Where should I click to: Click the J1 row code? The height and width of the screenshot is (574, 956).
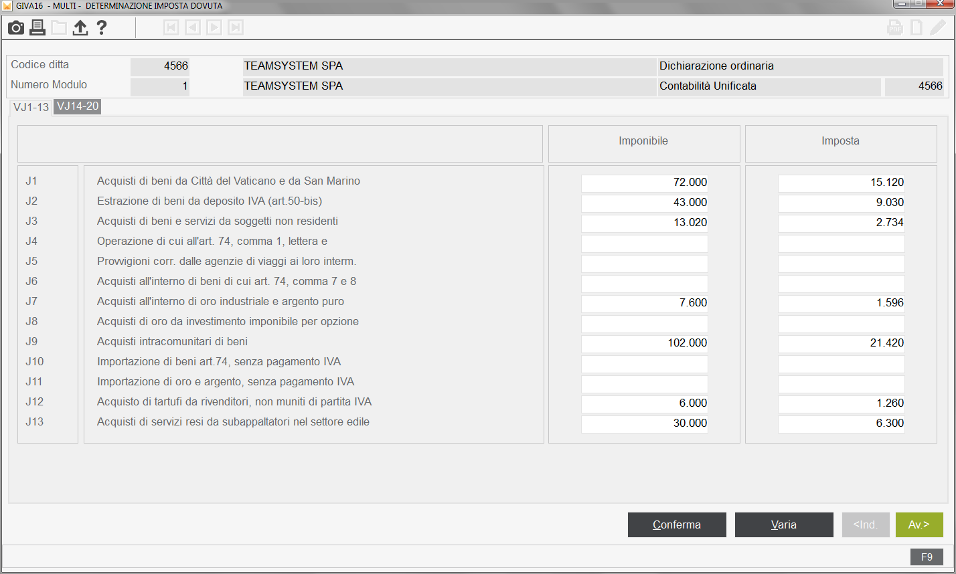click(31, 181)
